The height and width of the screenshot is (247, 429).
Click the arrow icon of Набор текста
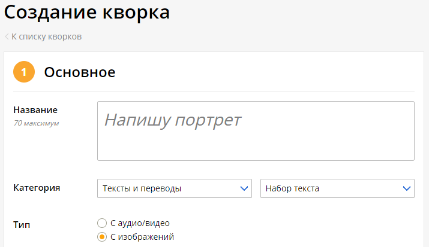click(406, 188)
